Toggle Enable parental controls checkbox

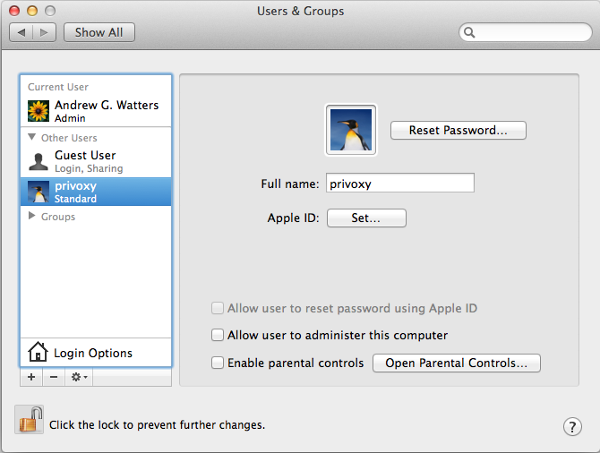217,363
